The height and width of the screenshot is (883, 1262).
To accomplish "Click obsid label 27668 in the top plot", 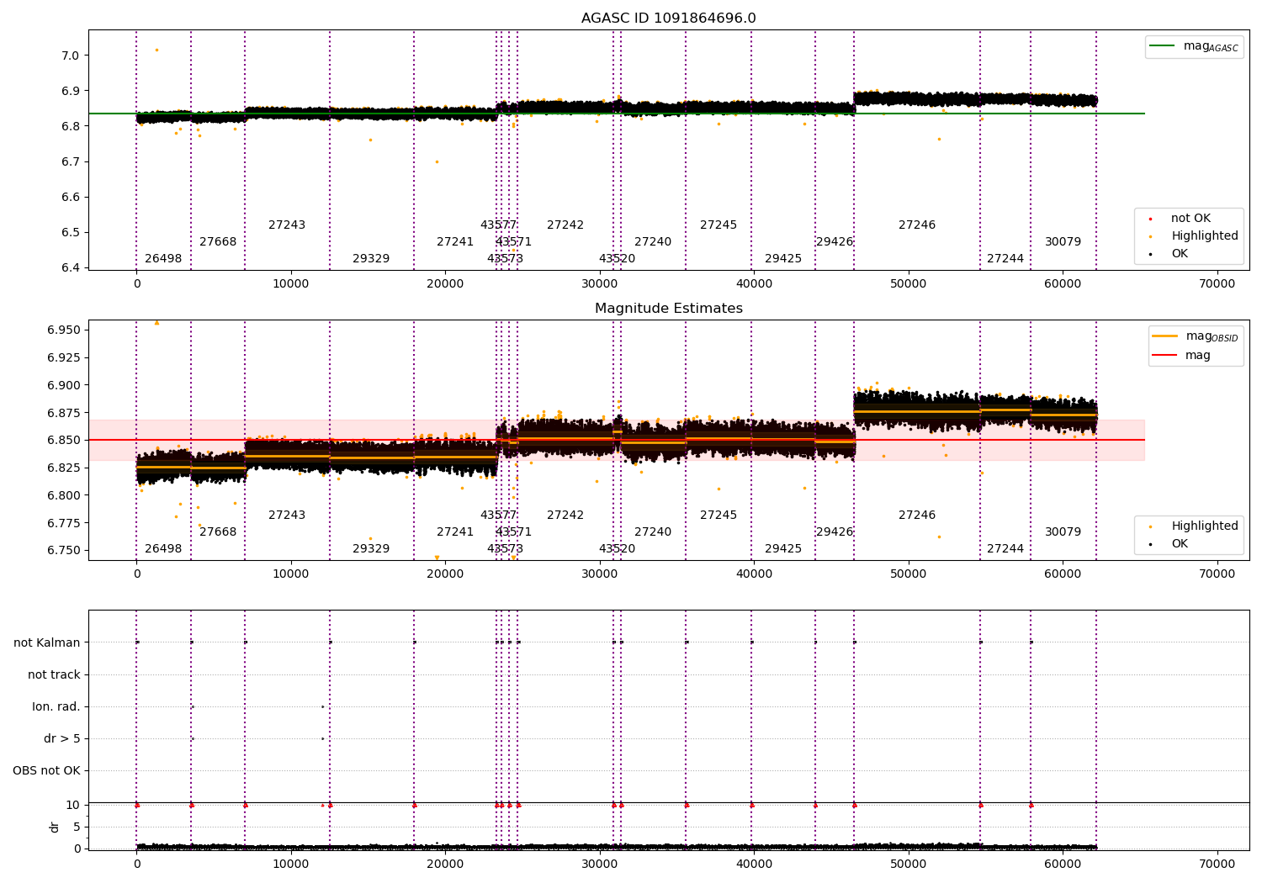I will [218, 242].
